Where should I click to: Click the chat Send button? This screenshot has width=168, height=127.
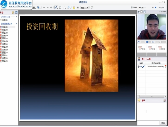163,123
